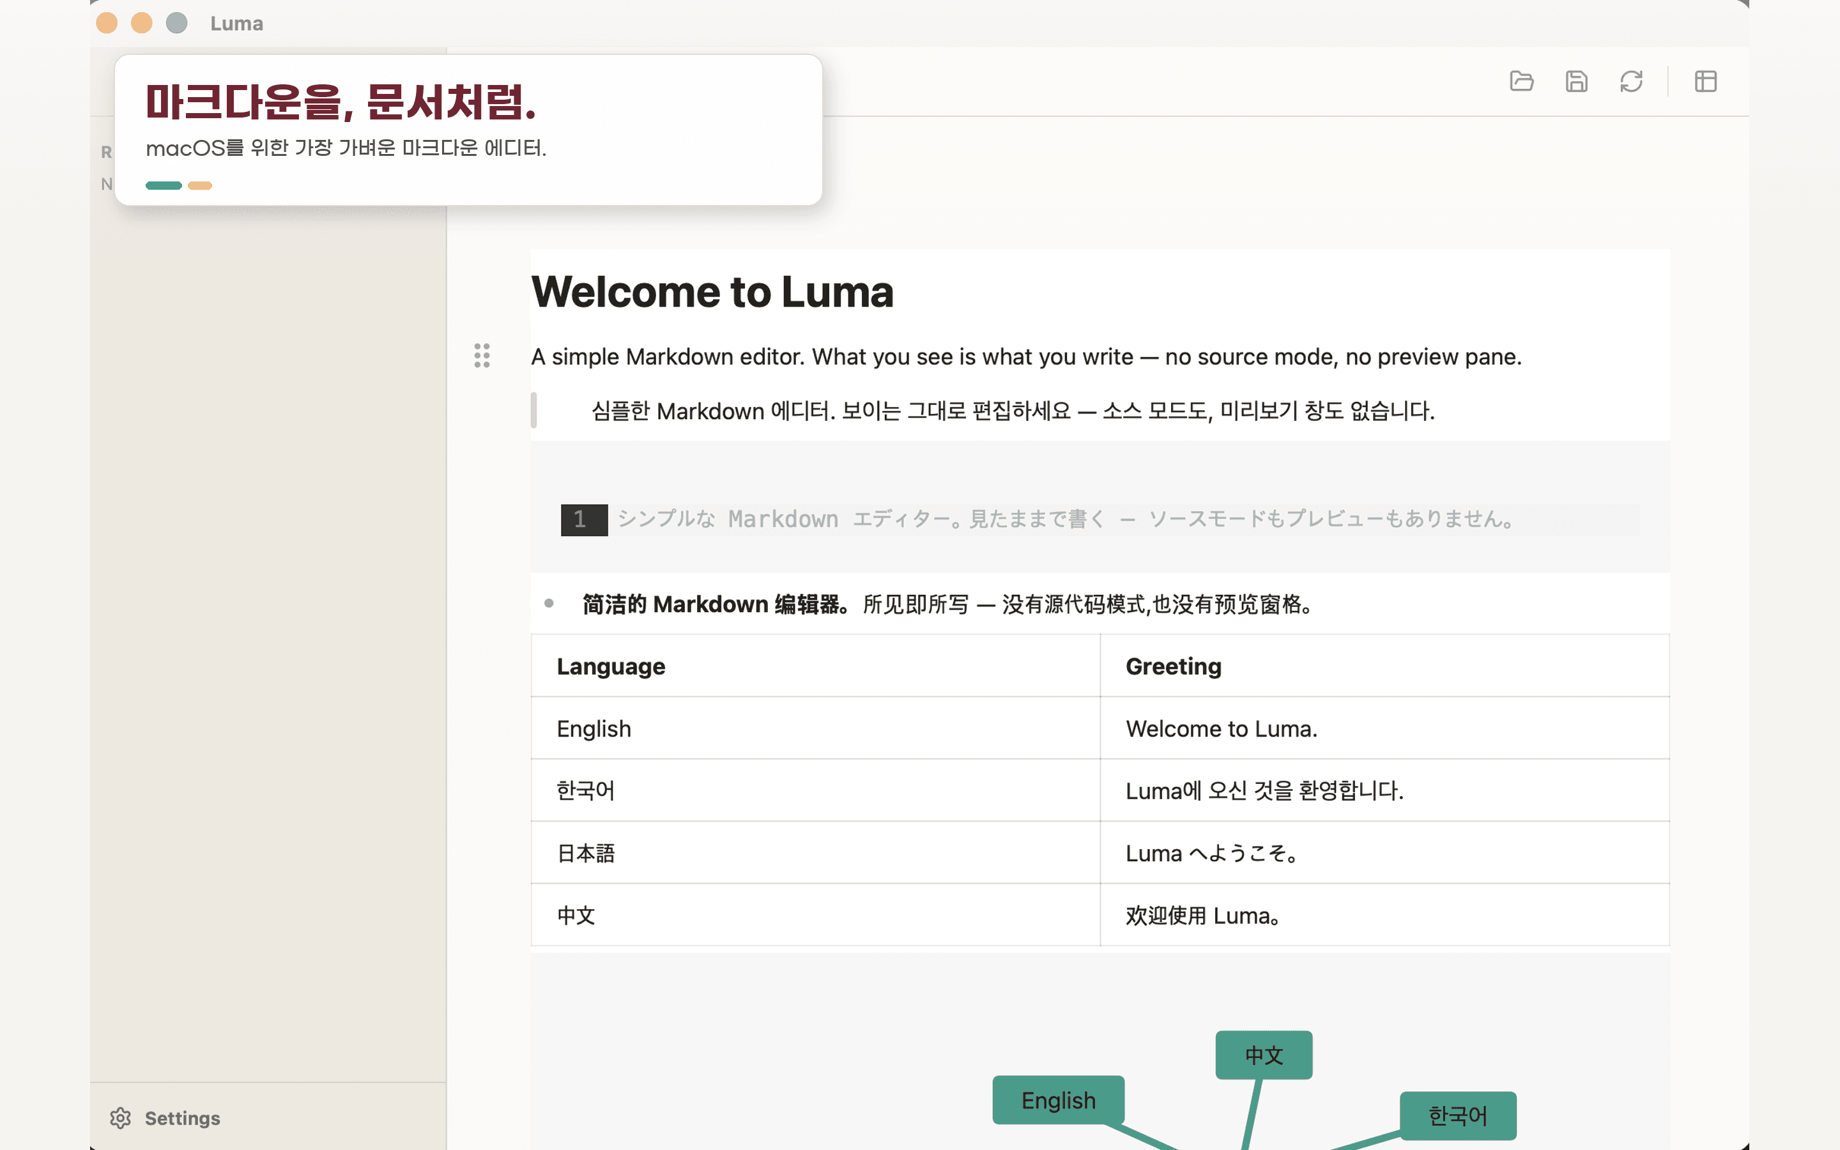Select the 'Luma에 오신 것을 환영합니다.' cell
Image resolution: width=1840 pixels, height=1150 pixels.
click(1384, 791)
